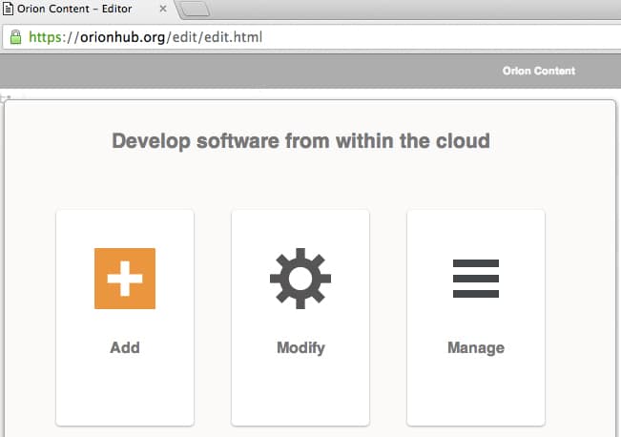
Task: Click empty space below the Add label in its card
Action: (125, 391)
